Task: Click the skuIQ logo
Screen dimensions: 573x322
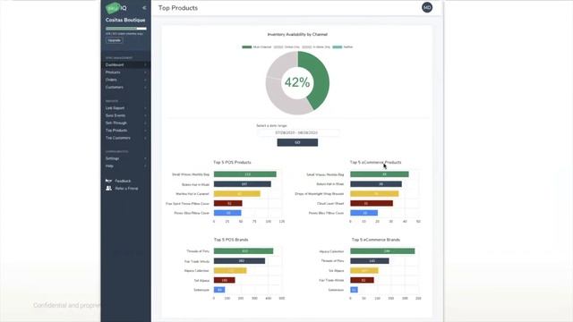Action: pos(116,8)
